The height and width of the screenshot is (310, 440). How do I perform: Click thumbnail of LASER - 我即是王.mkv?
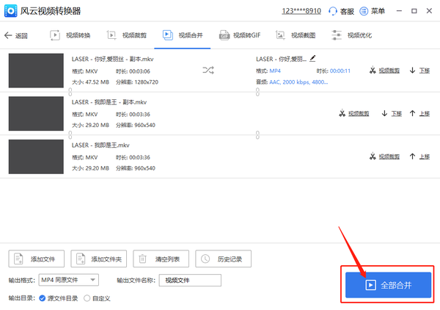36,156
